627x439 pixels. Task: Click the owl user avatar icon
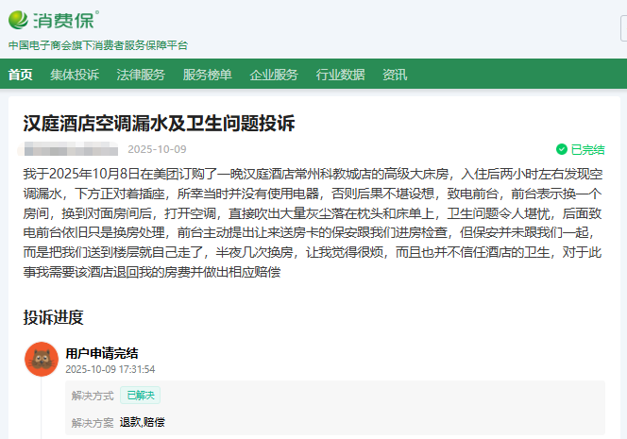42,360
